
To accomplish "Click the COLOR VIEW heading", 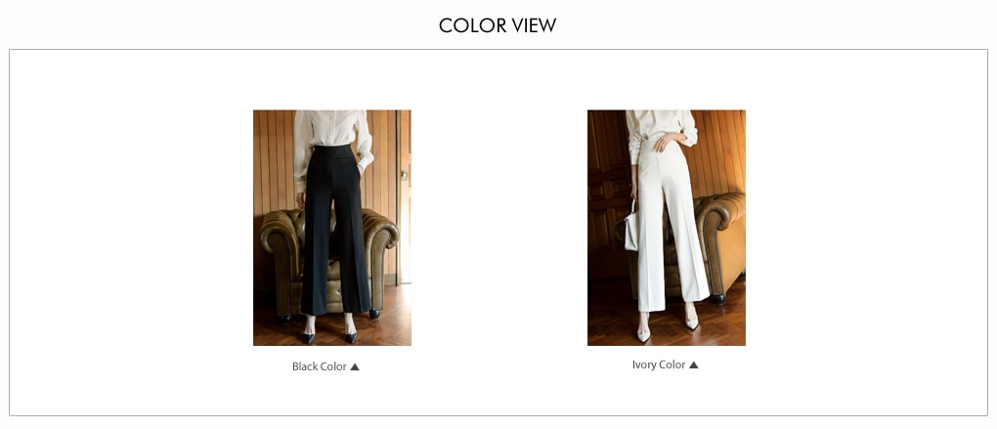I will coord(498,25).
